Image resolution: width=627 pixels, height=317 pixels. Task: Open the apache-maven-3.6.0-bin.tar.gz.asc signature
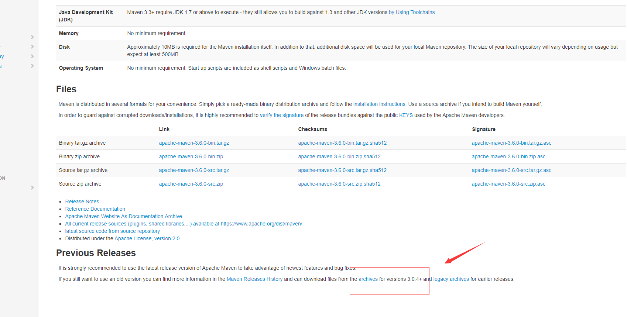point(511,143)
